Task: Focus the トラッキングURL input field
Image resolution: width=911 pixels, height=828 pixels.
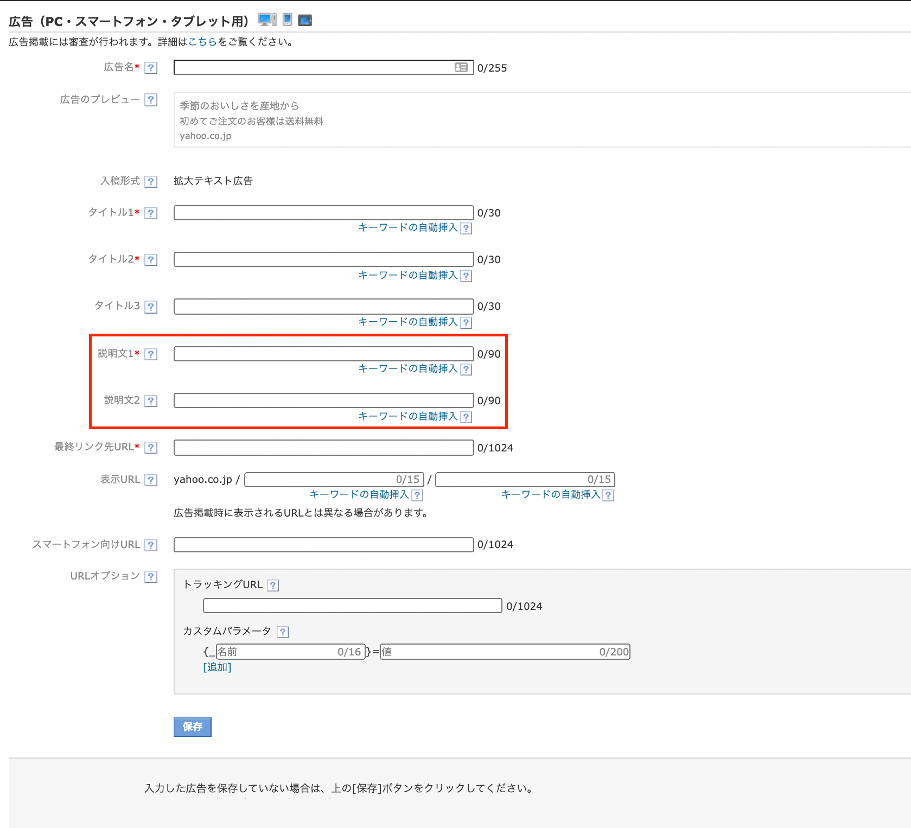Action: (353, 606)
